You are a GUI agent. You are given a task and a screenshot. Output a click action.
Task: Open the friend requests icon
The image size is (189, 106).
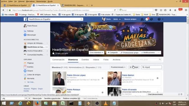pyautogui.click(x=142, y=19)
